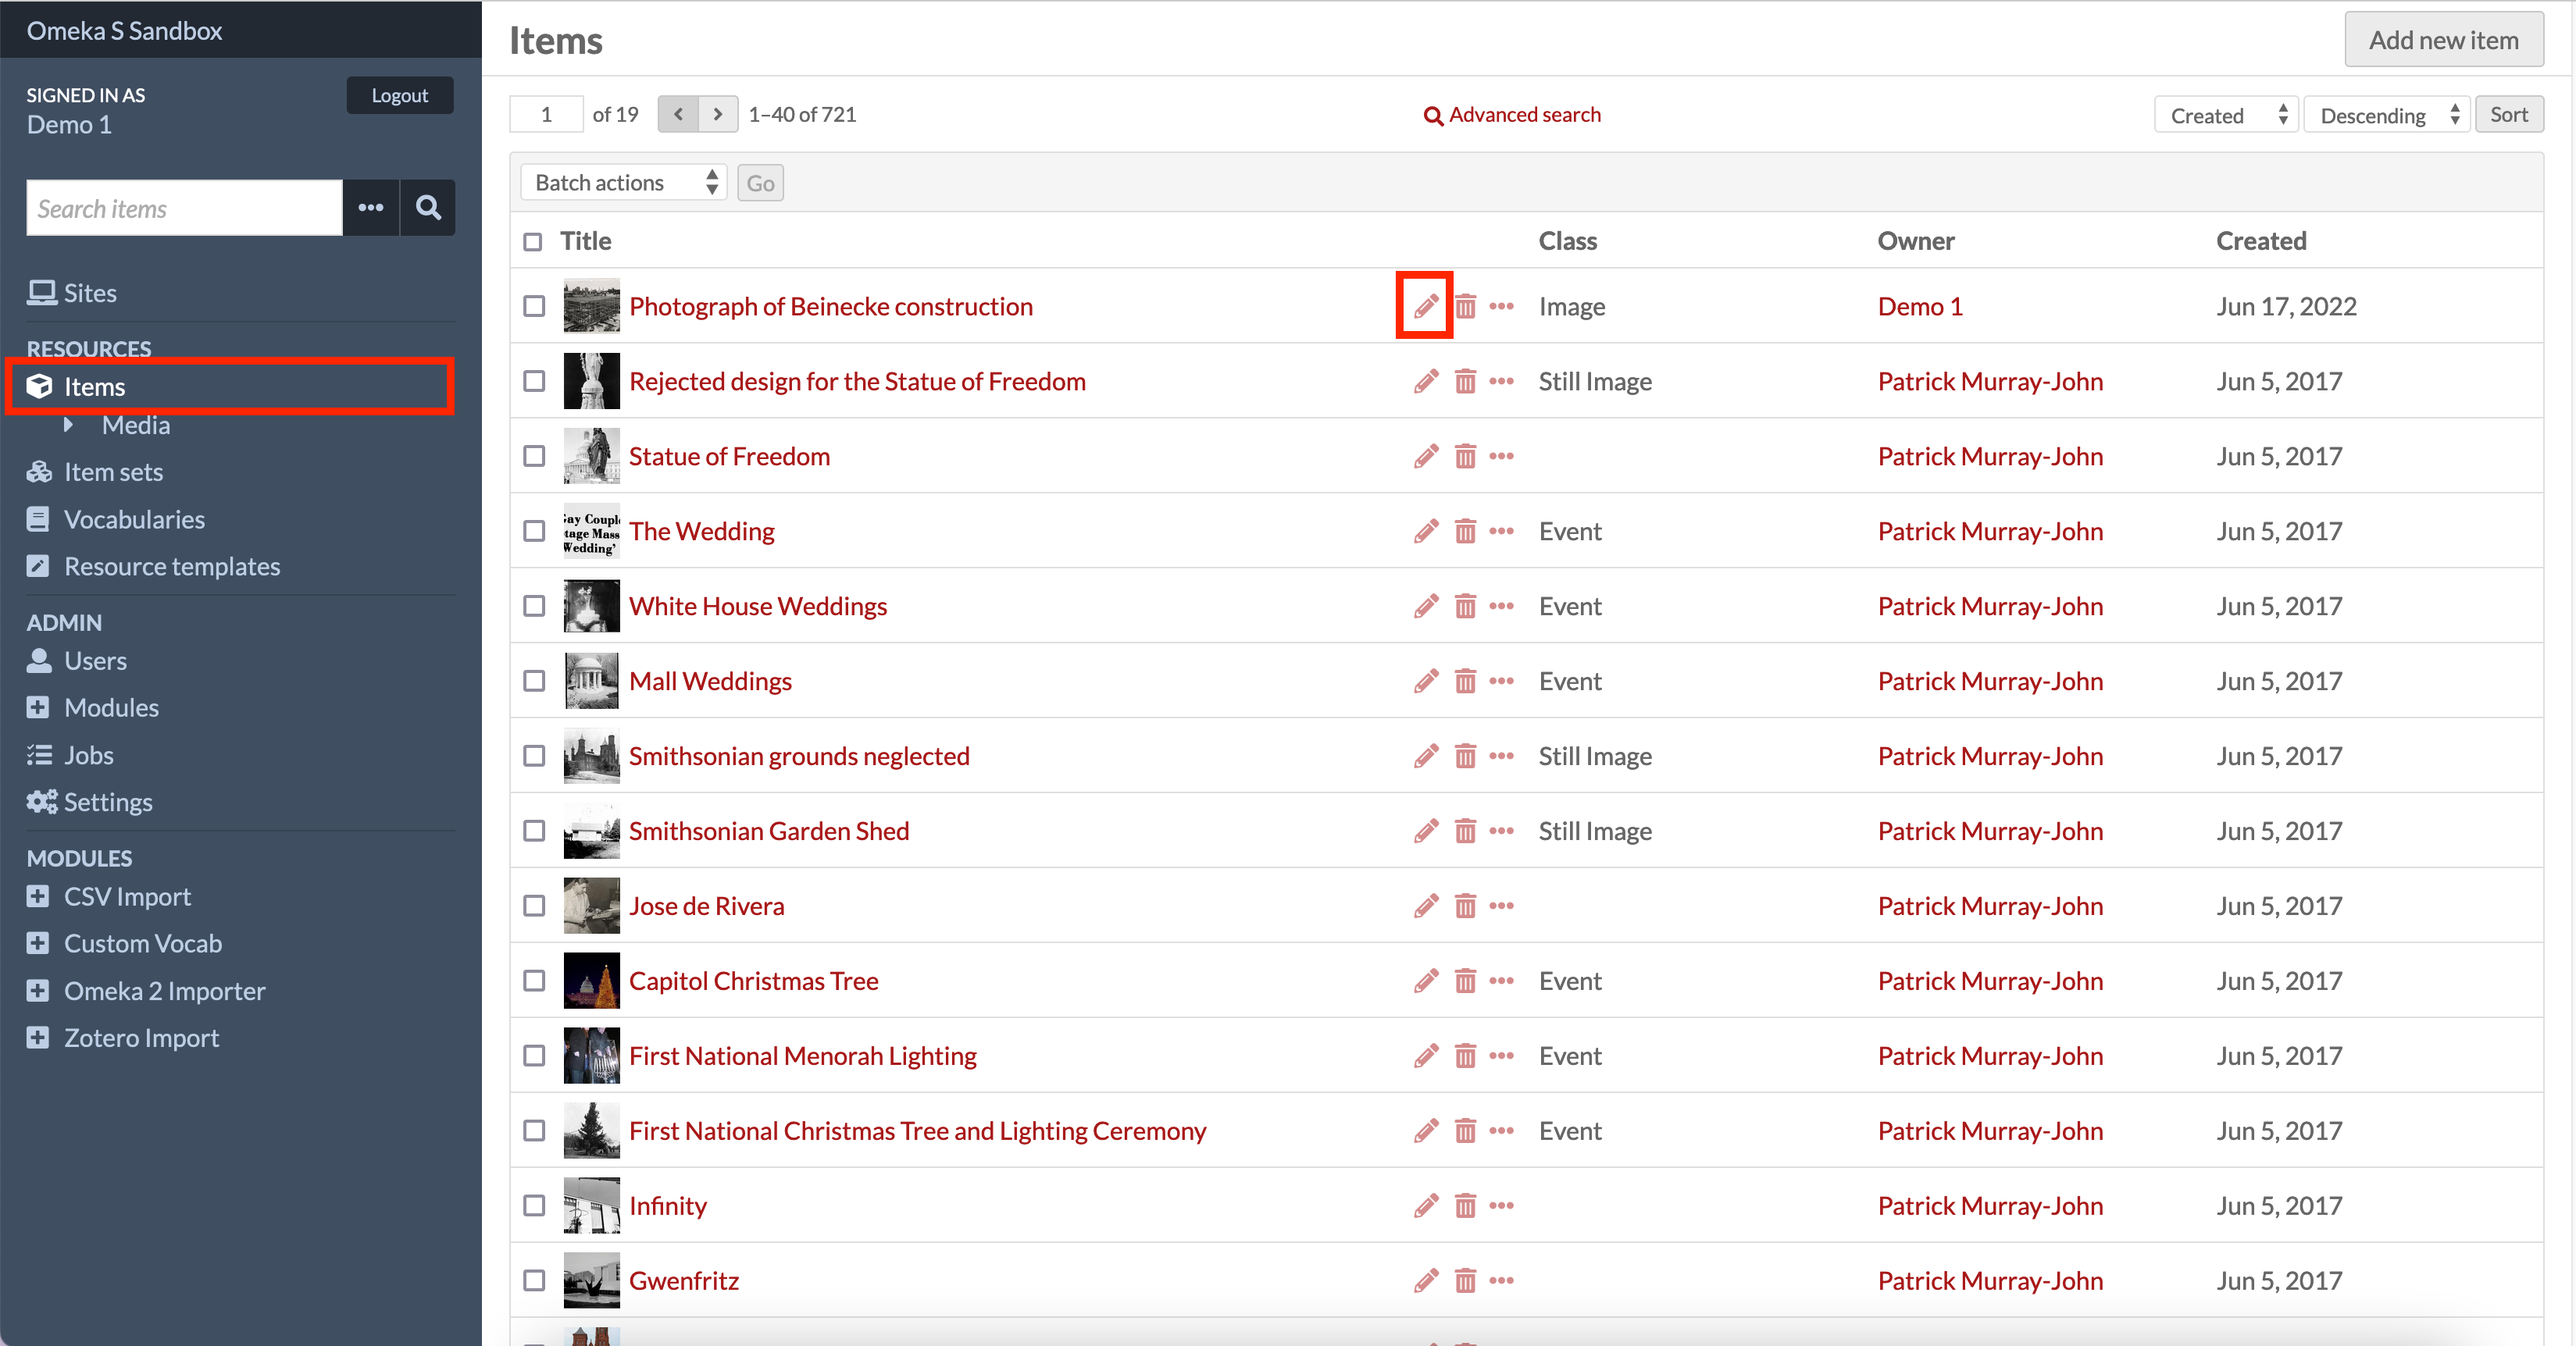Show details ellipsis for Photograph of Beinecke construction
Viewport: 2576px width, 1346px height.
[x=1501, y=306]
